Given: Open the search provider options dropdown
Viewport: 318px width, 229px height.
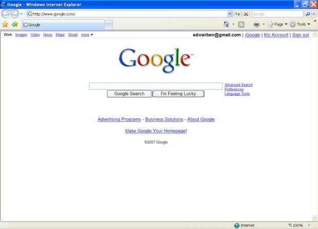Looking at the screenshot, I should tap(314, 14).
